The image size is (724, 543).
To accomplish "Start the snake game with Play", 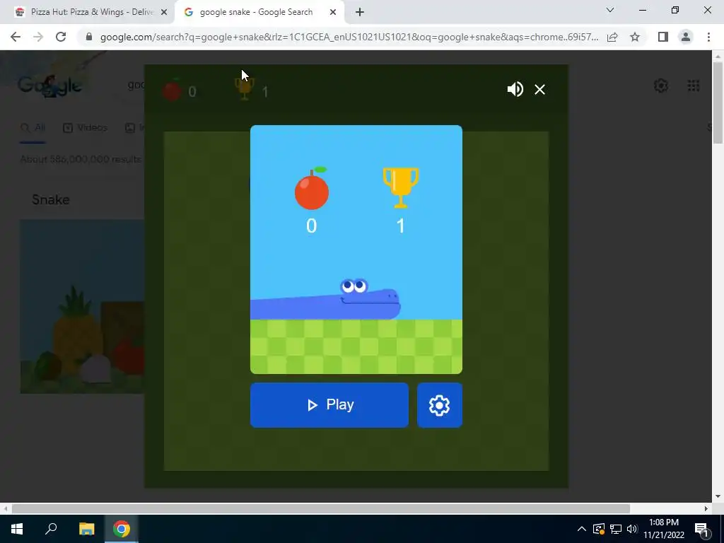I will coord(329,405).
